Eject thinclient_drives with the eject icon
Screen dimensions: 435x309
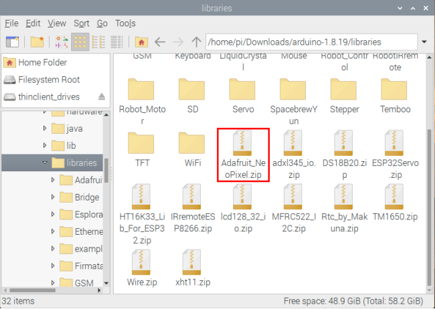pos(102,96)
